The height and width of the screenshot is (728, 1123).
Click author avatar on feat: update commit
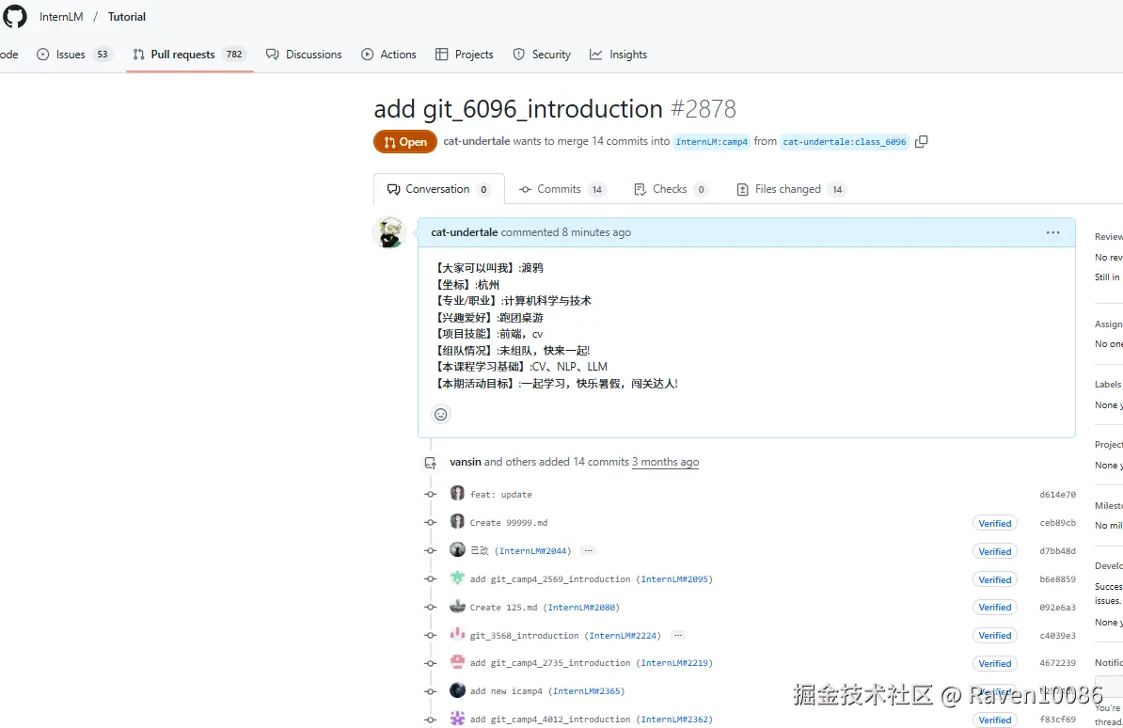[457, 493]
